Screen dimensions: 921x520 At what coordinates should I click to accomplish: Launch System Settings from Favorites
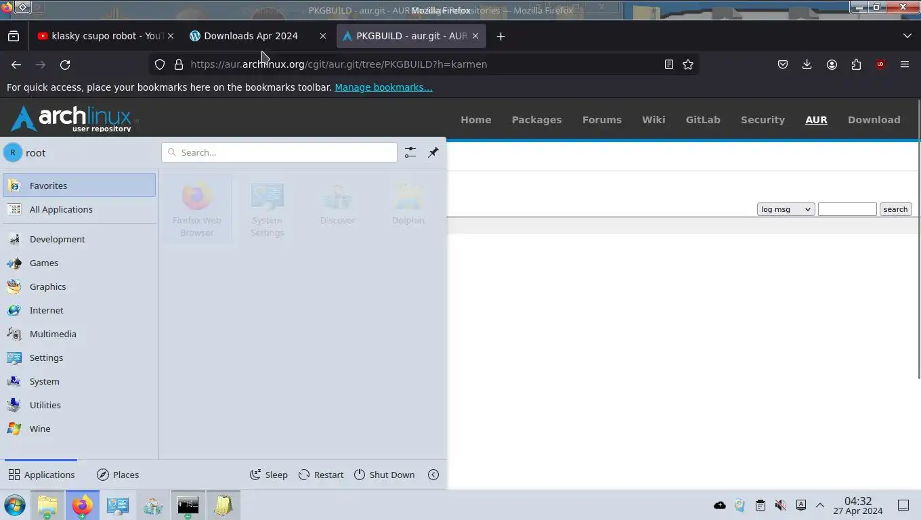(267, 209)
